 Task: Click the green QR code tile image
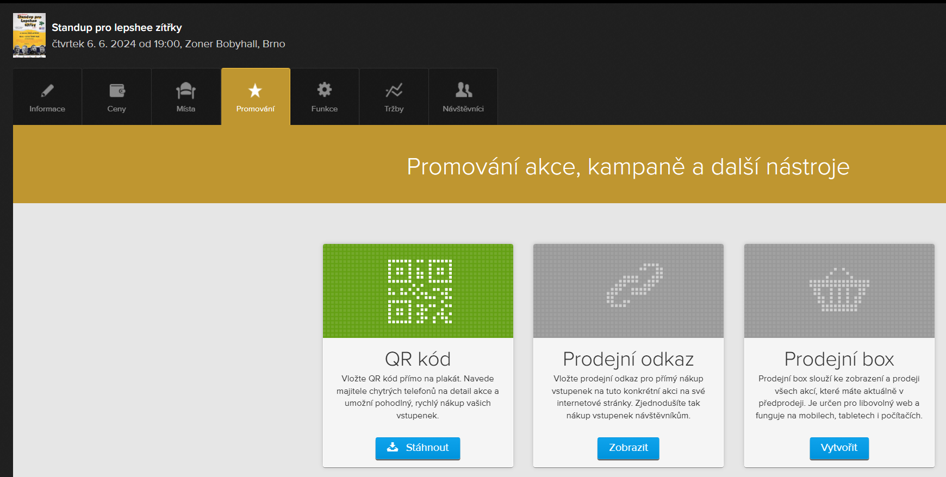coord(418,291)
